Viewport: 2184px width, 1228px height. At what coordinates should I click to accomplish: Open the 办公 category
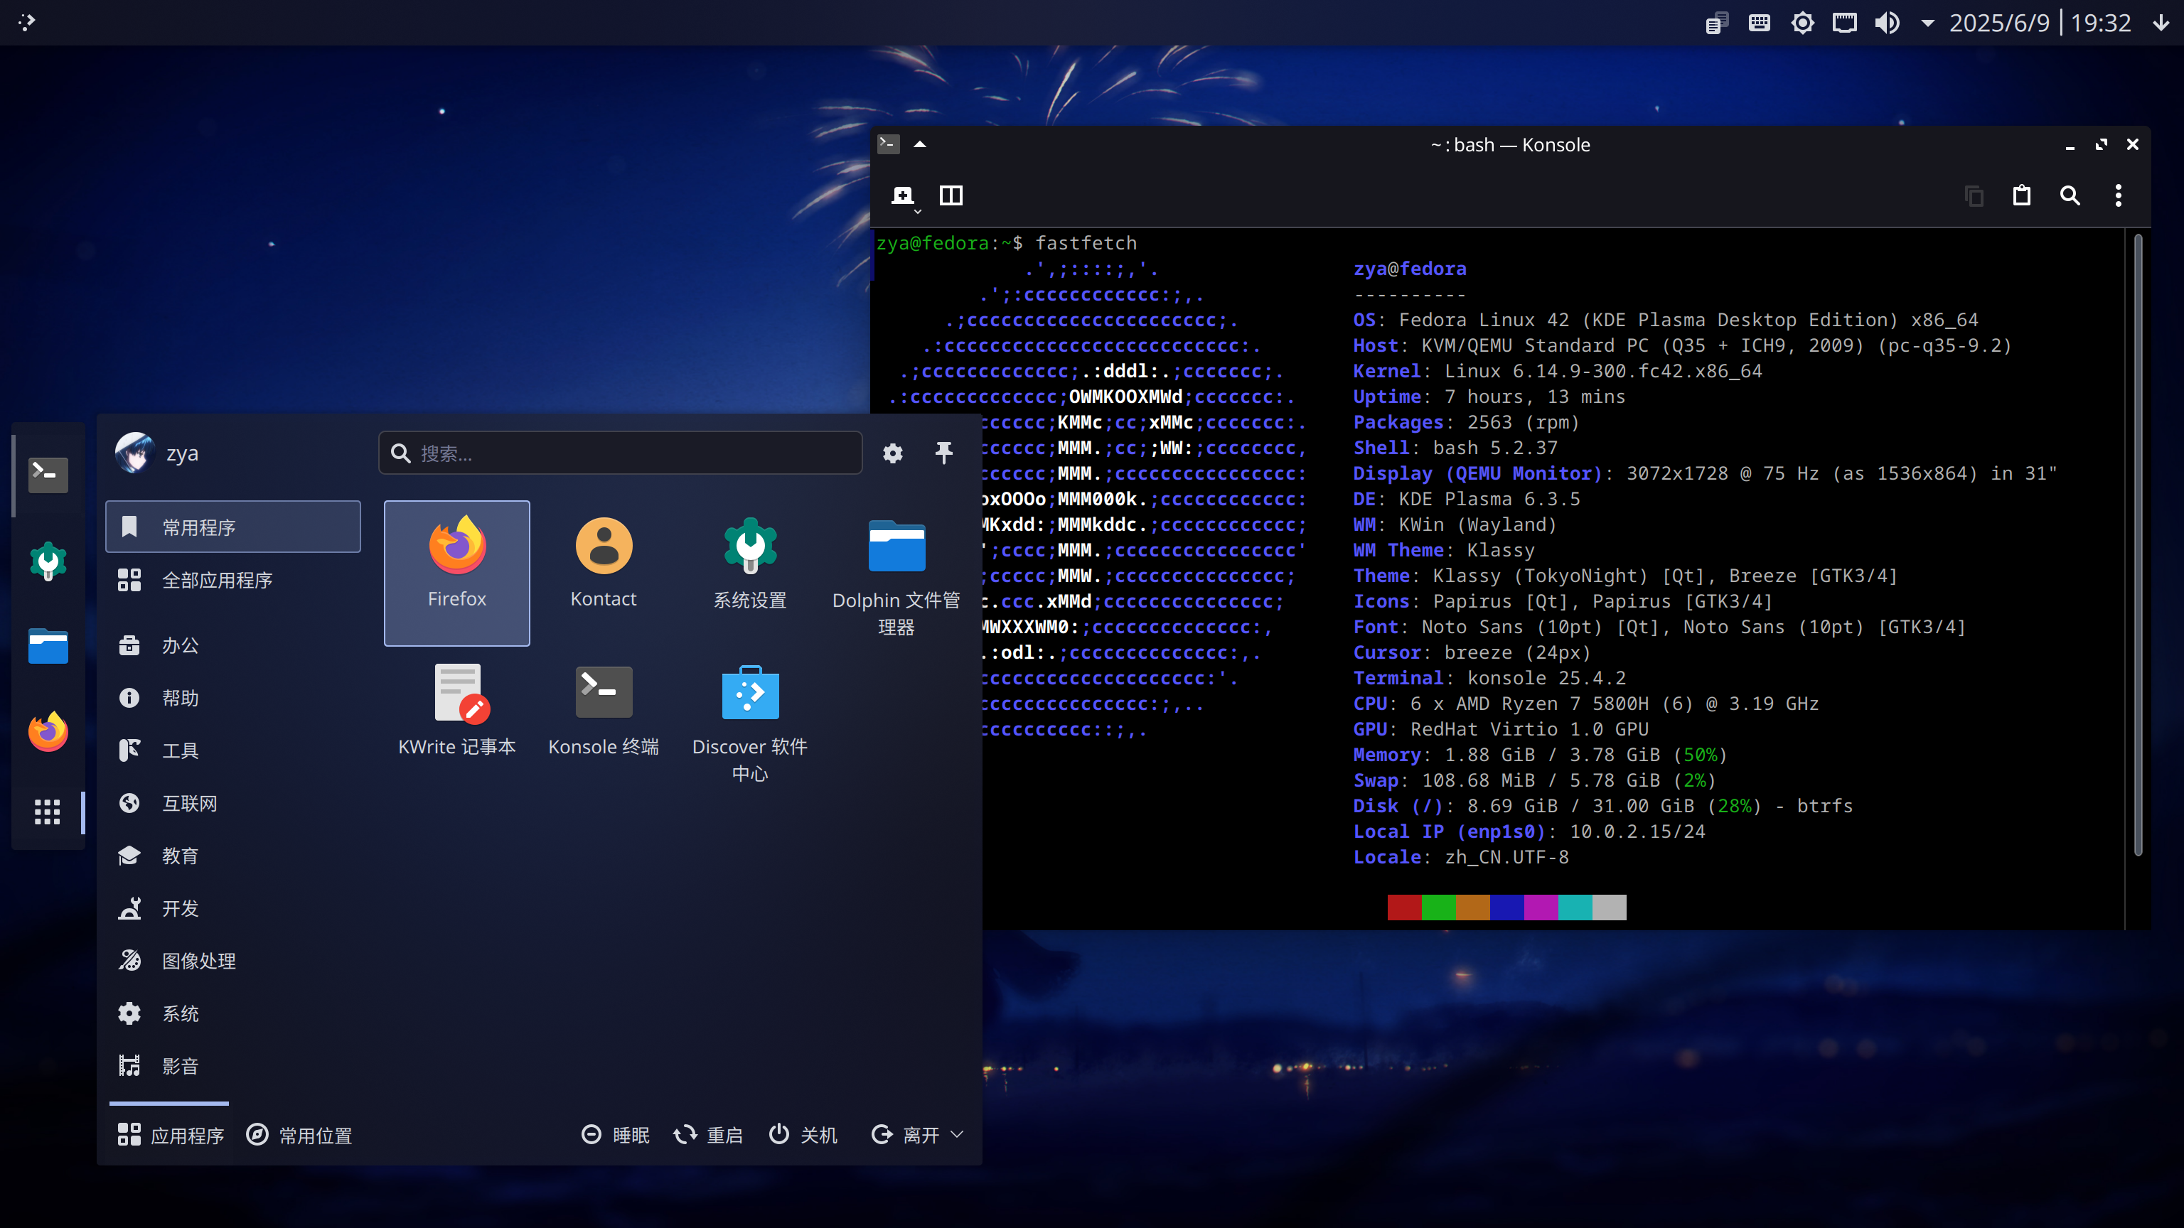(233, 645)
